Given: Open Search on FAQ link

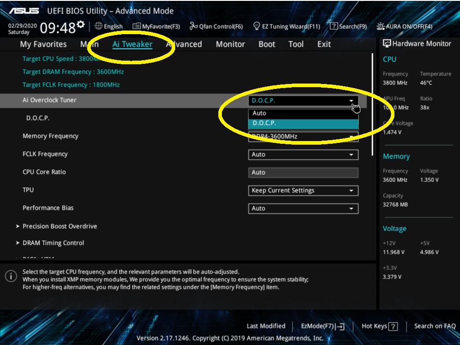Looking at the screenshot, I should click(x=435, y=326).
